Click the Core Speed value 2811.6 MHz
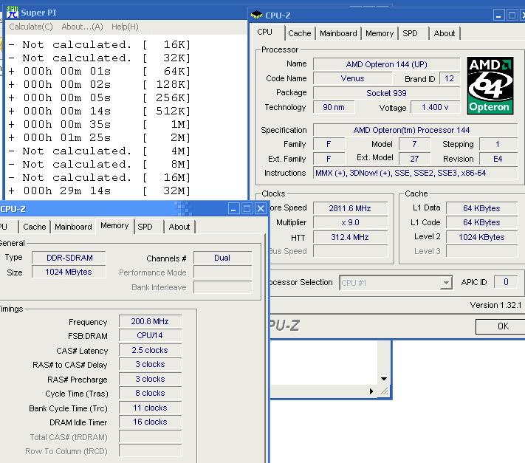 point(350,208)
